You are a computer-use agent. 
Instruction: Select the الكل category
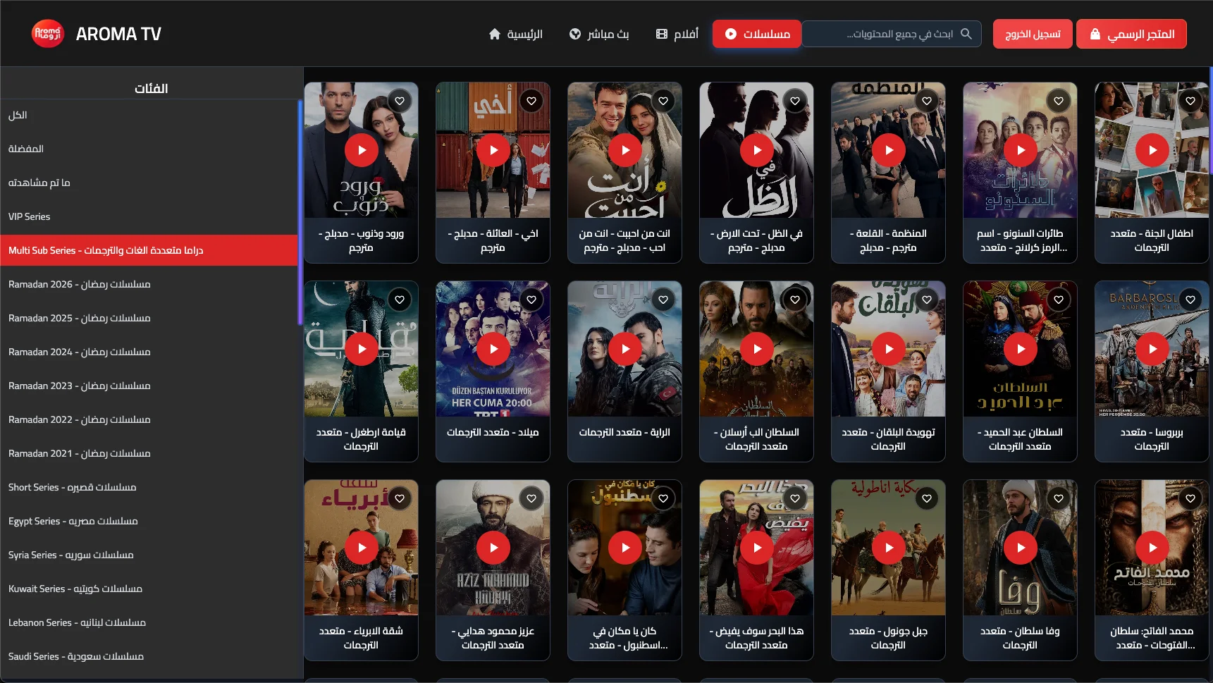click(149, 115)
